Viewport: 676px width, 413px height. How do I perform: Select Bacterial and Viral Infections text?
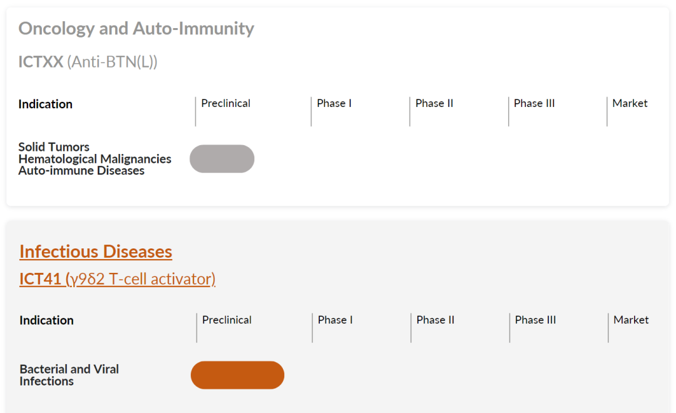click(x=69, y=375)
